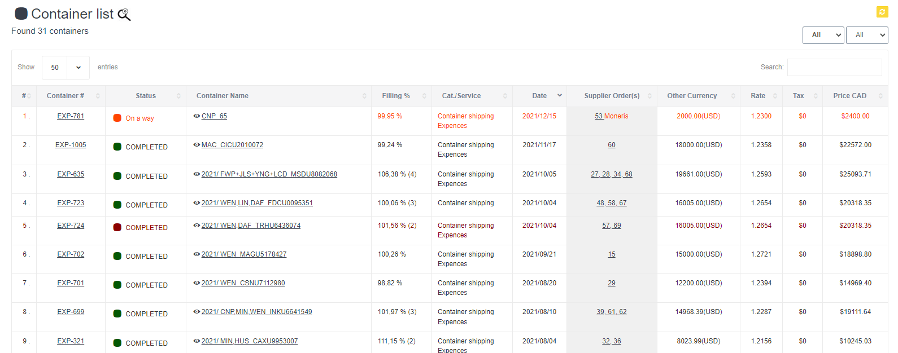Click the magnifier icon beside Container list

(x=124, y=15)
